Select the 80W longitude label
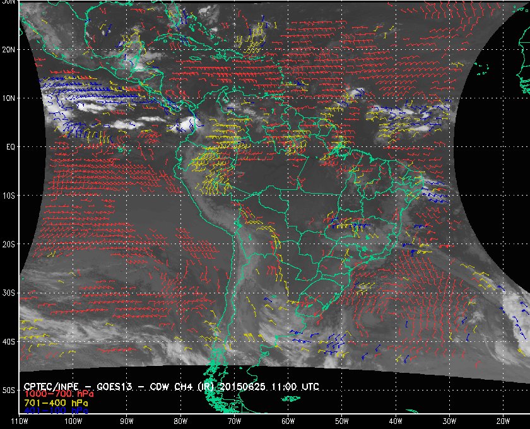This screenshot has width=530, height=429. 180,421
